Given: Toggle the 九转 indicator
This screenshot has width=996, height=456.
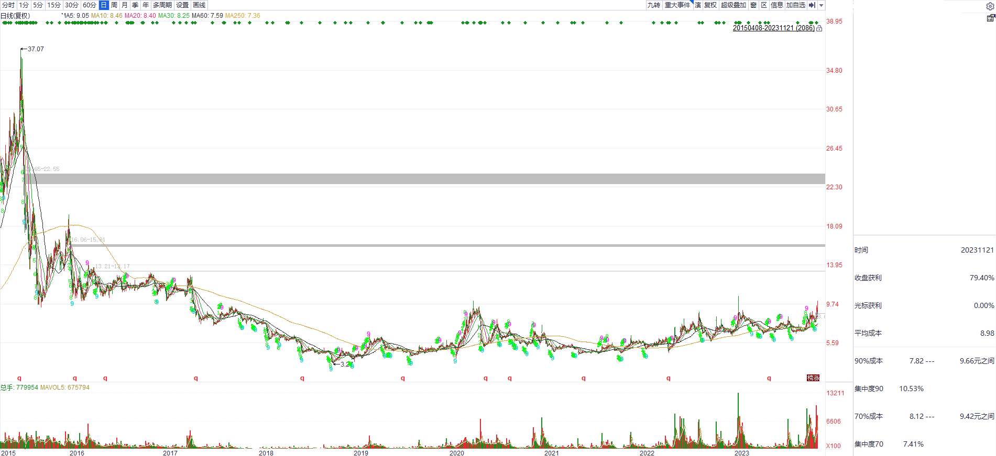Looking at the screenshot, I should [x=654, y=5].
